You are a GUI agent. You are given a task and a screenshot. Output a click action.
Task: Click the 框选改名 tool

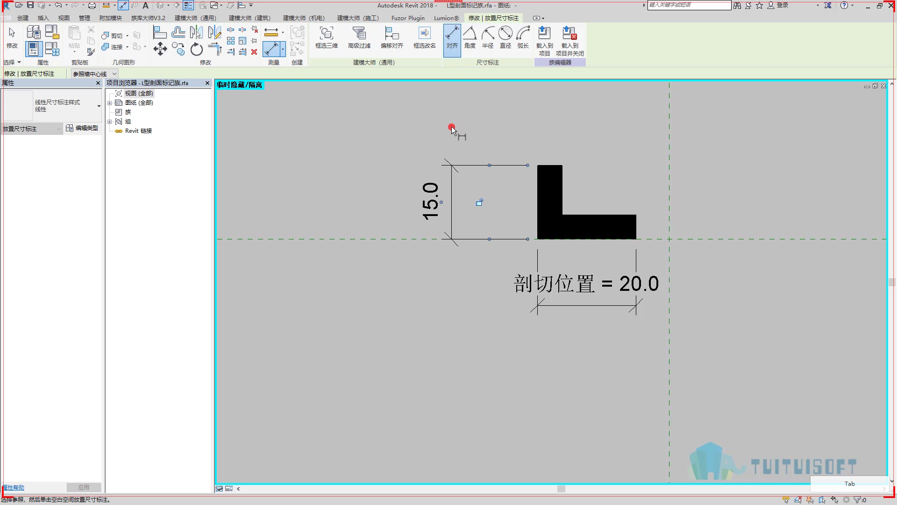(425, 37)
